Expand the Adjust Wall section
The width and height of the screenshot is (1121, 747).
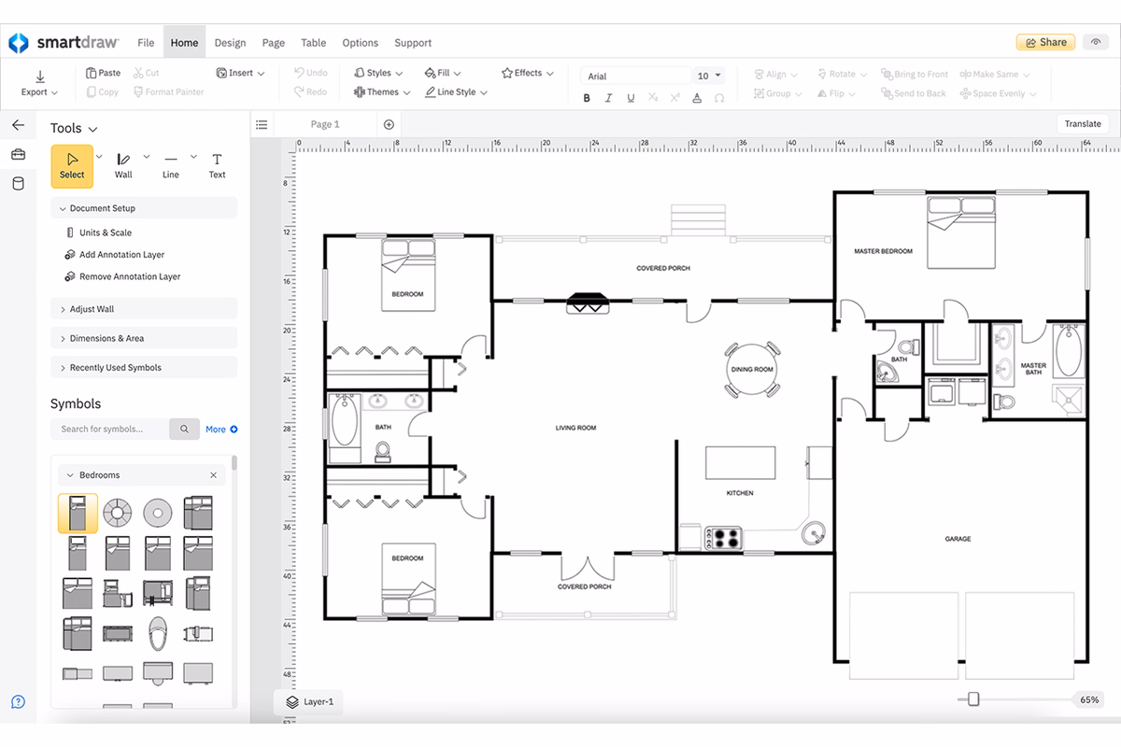point(144,309)
